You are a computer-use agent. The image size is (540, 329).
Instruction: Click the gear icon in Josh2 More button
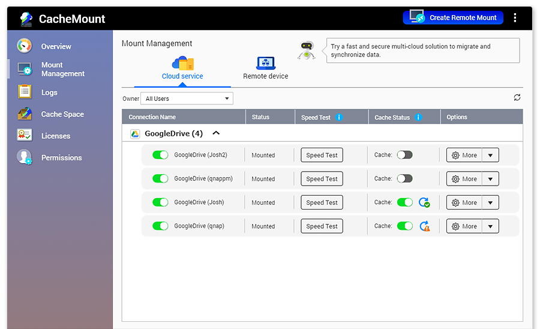(455, 155)
